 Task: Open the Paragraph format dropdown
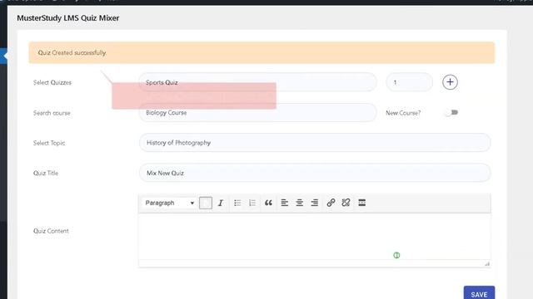[x=169, y=203]
